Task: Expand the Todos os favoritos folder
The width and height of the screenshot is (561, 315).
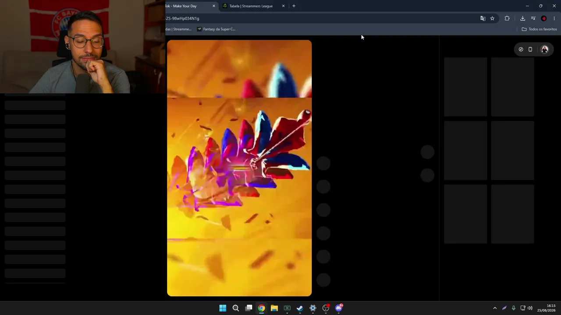Action: coord(539,29)
